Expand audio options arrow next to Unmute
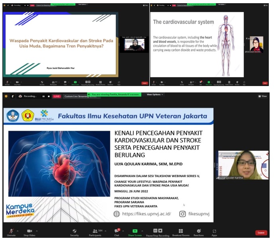Image resolution: width=274 pixels, height=239 pixels. point(18,231)
